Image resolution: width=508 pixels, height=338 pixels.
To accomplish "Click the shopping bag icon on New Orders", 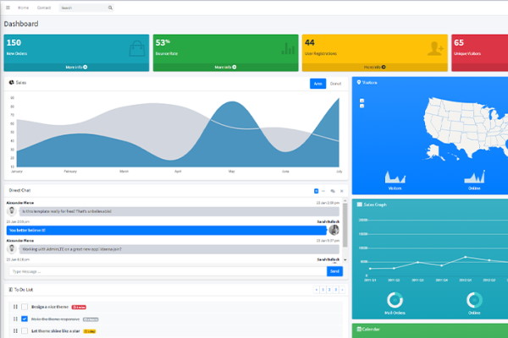I will tap(136, 48).
